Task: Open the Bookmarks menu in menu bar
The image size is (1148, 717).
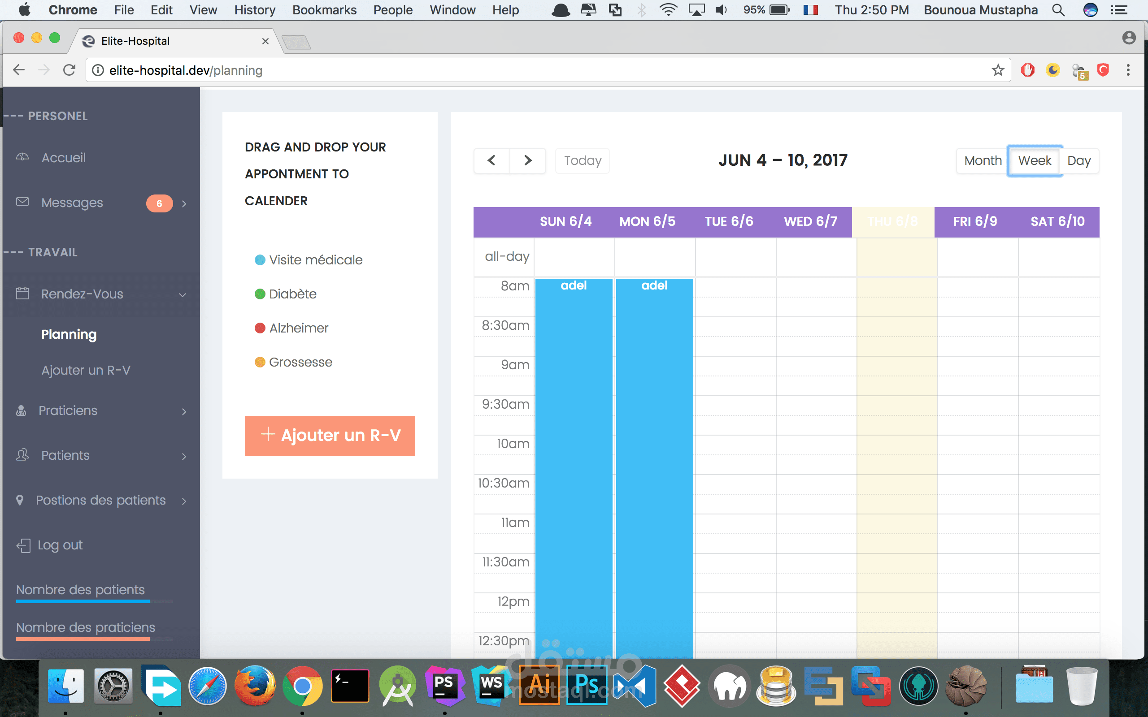Action: pyautogui.click(x=324, y=10)
